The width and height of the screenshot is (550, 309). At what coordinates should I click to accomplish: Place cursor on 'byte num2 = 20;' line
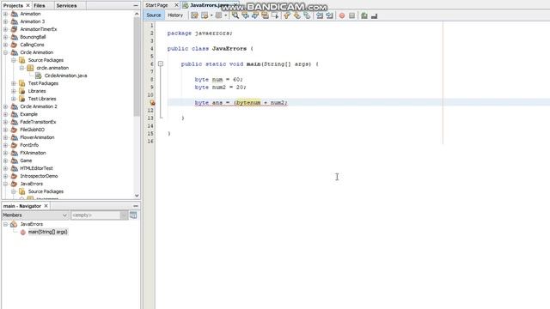(220, 88)
